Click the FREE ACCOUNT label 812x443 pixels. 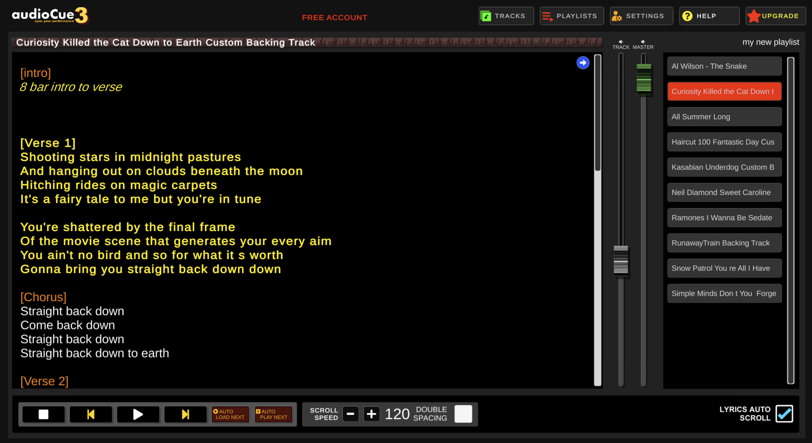click(x=335, y=17)
